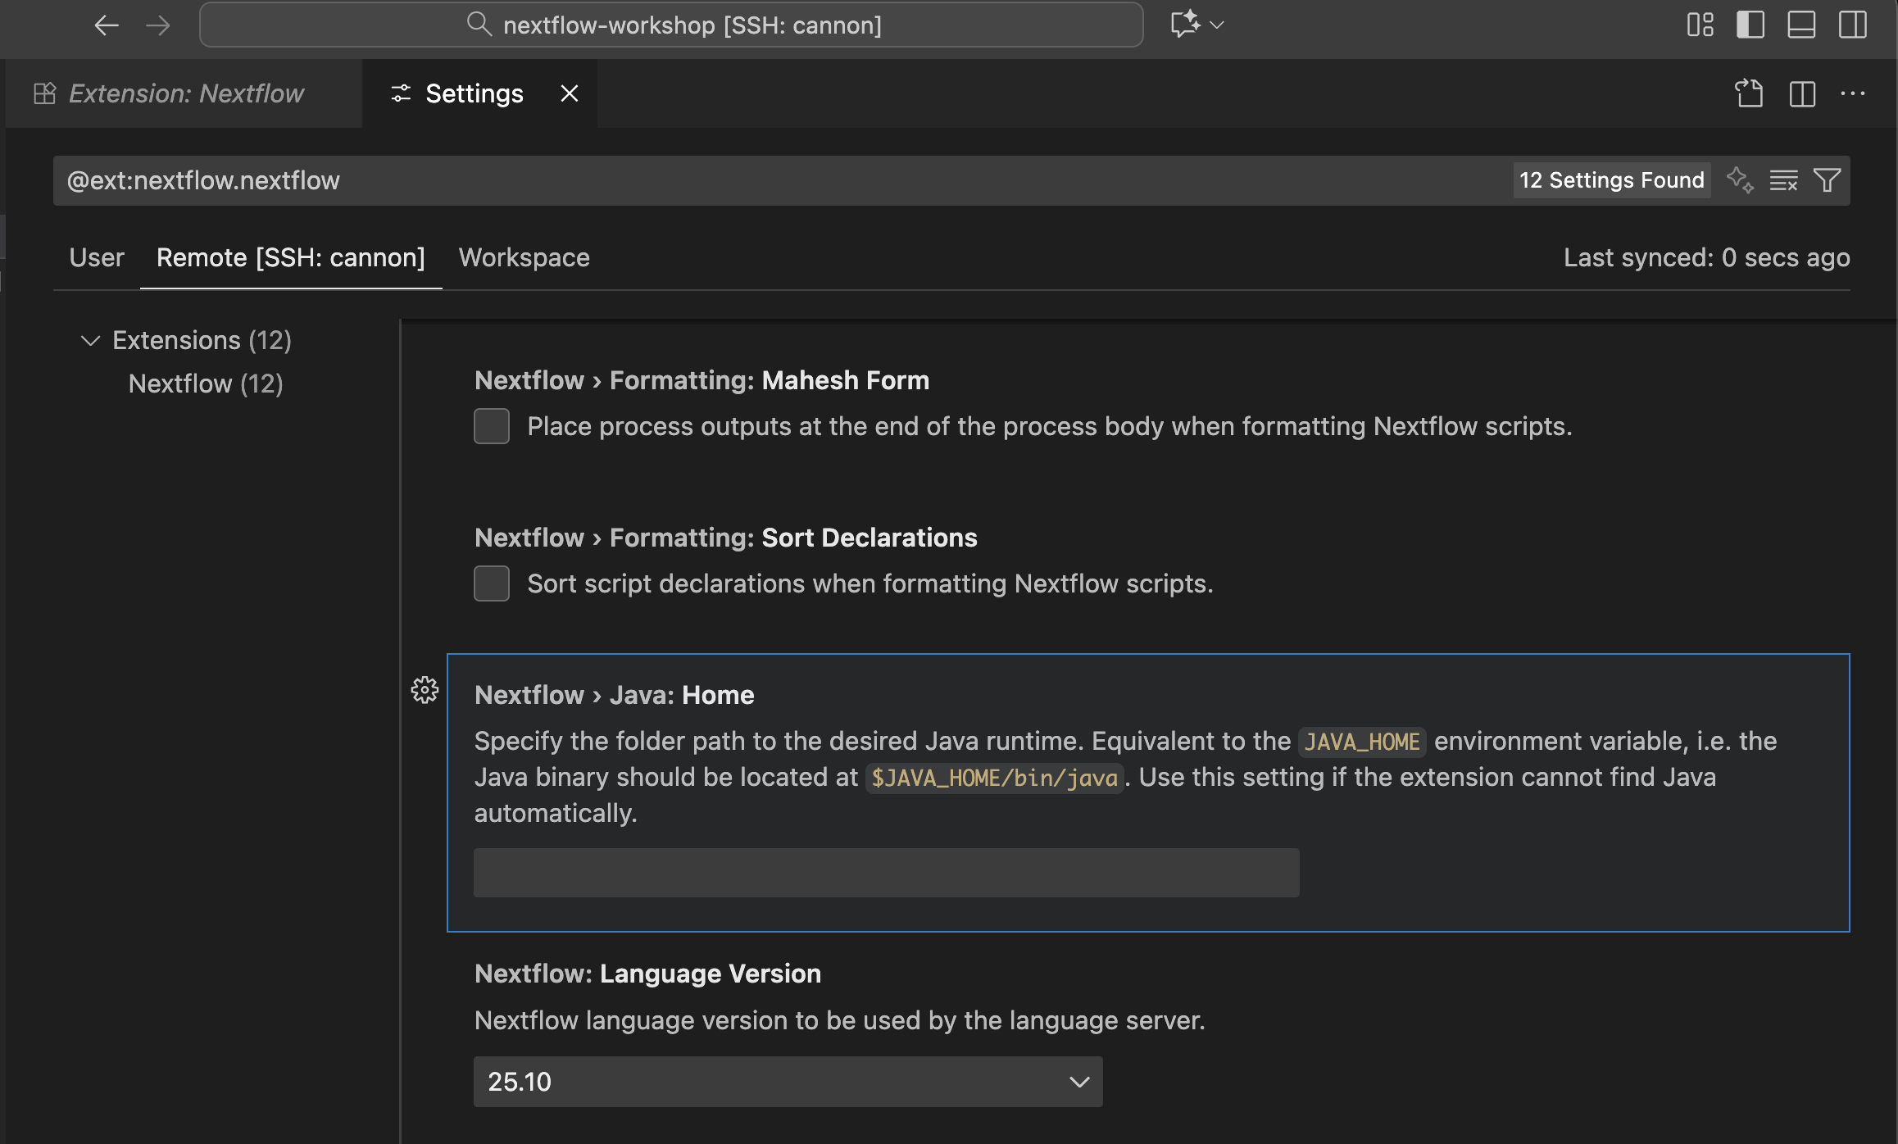Select Nextflow (12) in the sidebar
The height and width of the screenshot is (1144, 1898).
click(x=206, y=384)
